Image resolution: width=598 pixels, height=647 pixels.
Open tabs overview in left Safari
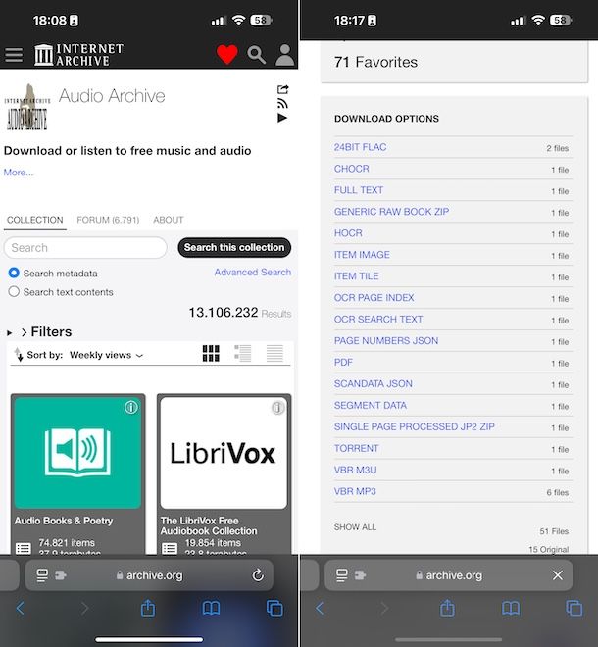point(274,608)
